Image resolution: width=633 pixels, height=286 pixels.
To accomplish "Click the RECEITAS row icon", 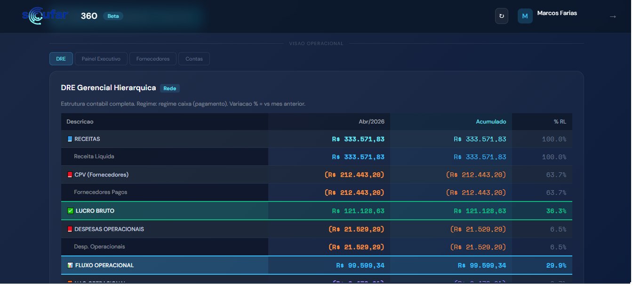I will (x=70, y=139).
